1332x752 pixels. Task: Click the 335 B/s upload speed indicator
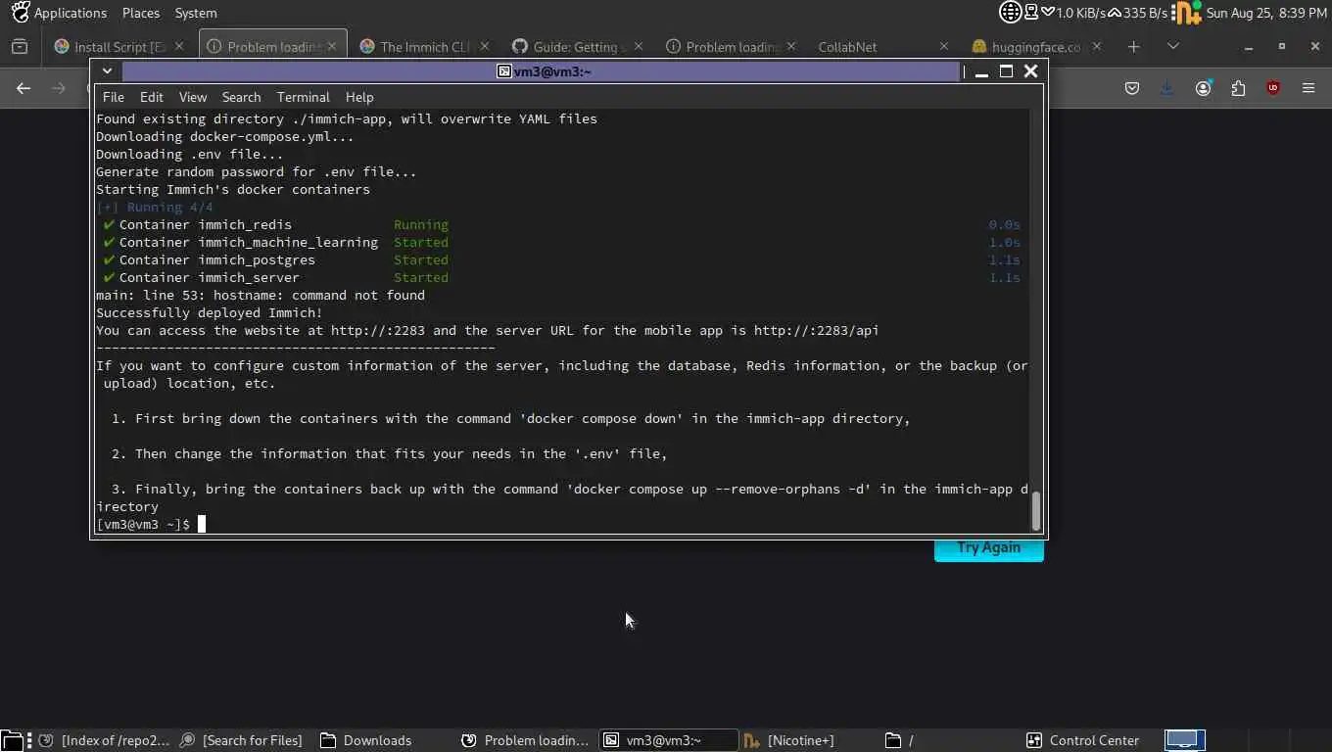[x=1138, y=13]
